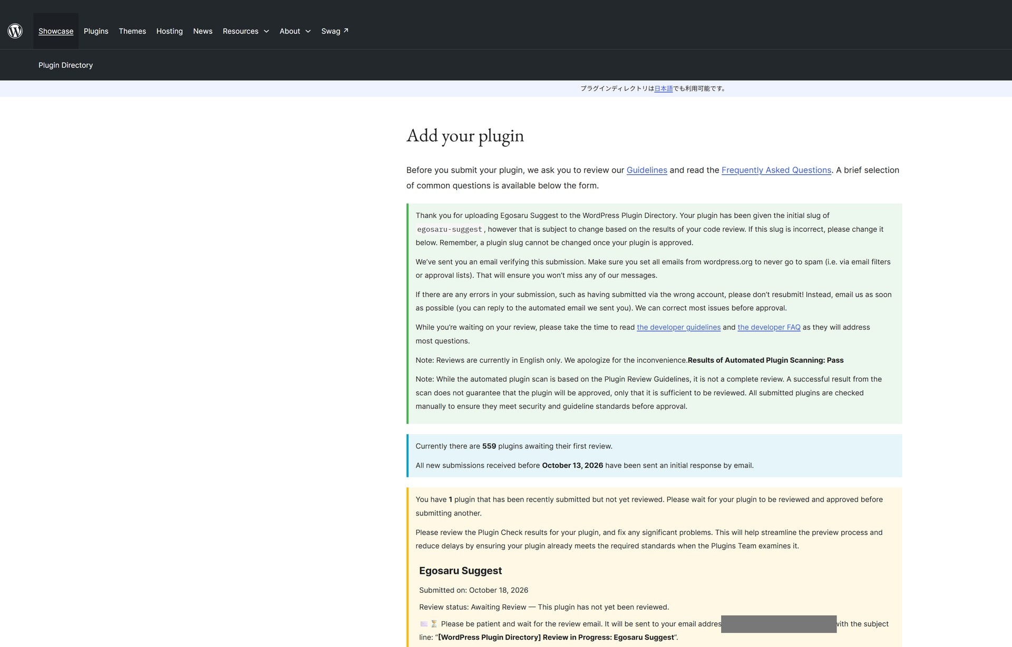Follow the developer FAQ link
The width and height of the screenshot is (1012, 647).
coord(768,327)
